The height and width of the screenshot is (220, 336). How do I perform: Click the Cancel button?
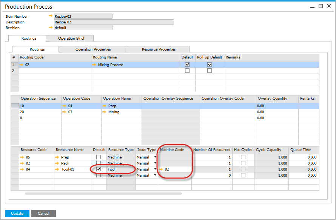43,213
